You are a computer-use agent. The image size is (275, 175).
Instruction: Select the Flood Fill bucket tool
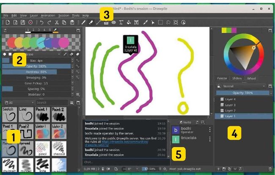[x=129, y=22]
